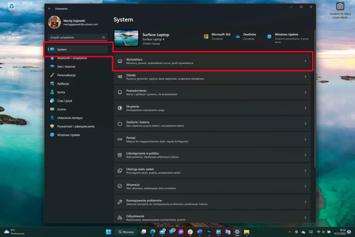Image resolution: width=355 pixels, height=237 pixels.
Task: Open the Windows Update status tile in the header
Action: (x=288, y=38)
